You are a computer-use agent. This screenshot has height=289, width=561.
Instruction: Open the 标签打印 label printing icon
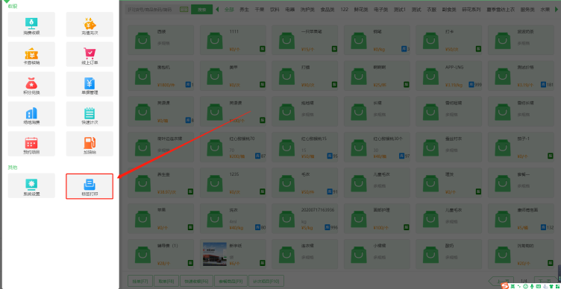click(x=90, y=186)
